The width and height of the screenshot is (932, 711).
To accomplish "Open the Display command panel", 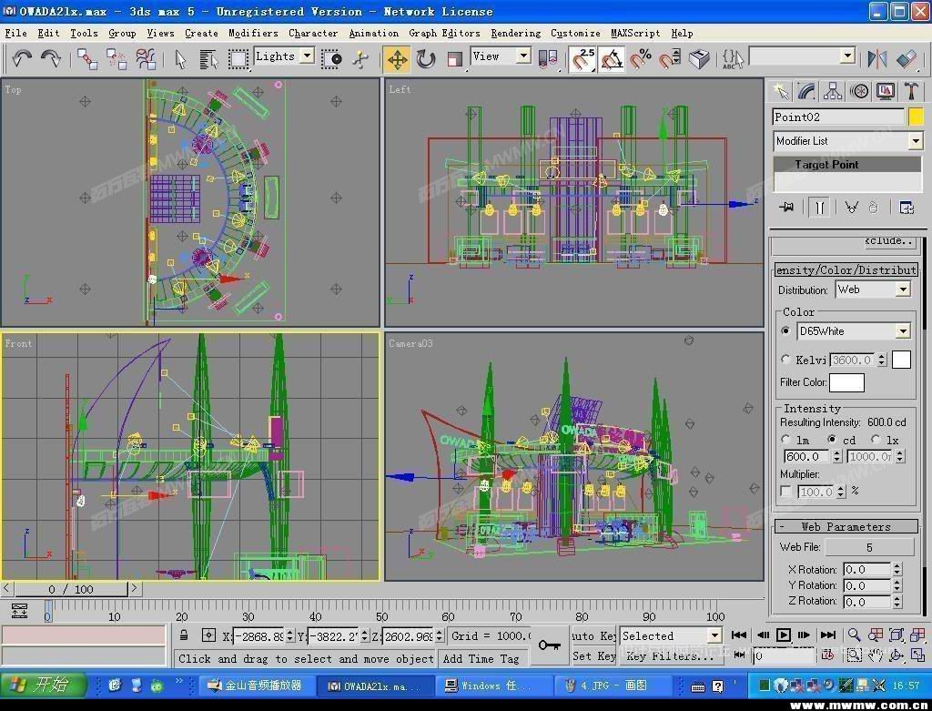I will tap(886, 91).
